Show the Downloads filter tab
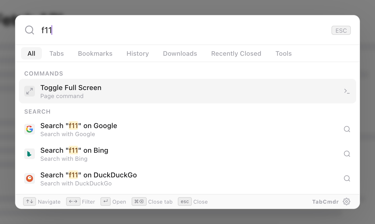This screenshot has height=224, width=375. pyautogui.click(x=180, y=53)
